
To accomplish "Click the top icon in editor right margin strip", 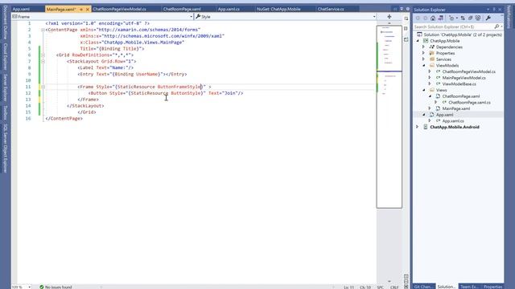I will pyautogui.click(x=406, y=18).
